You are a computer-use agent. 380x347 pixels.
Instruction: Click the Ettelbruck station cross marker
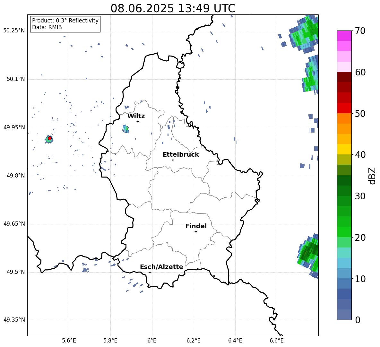tap(173, 160)
